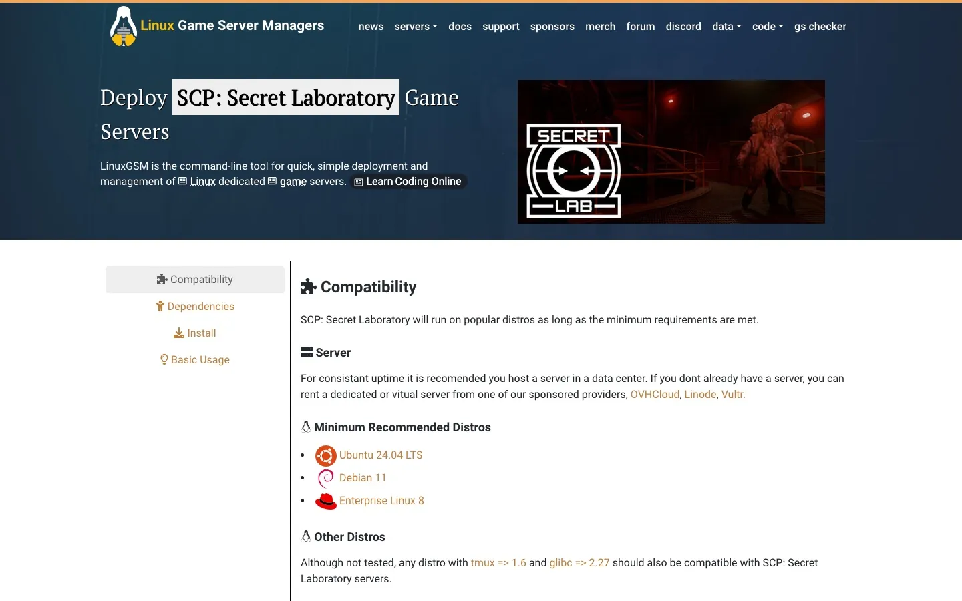
Task: Click the ad icon before Linux
Action: point(182,181)
